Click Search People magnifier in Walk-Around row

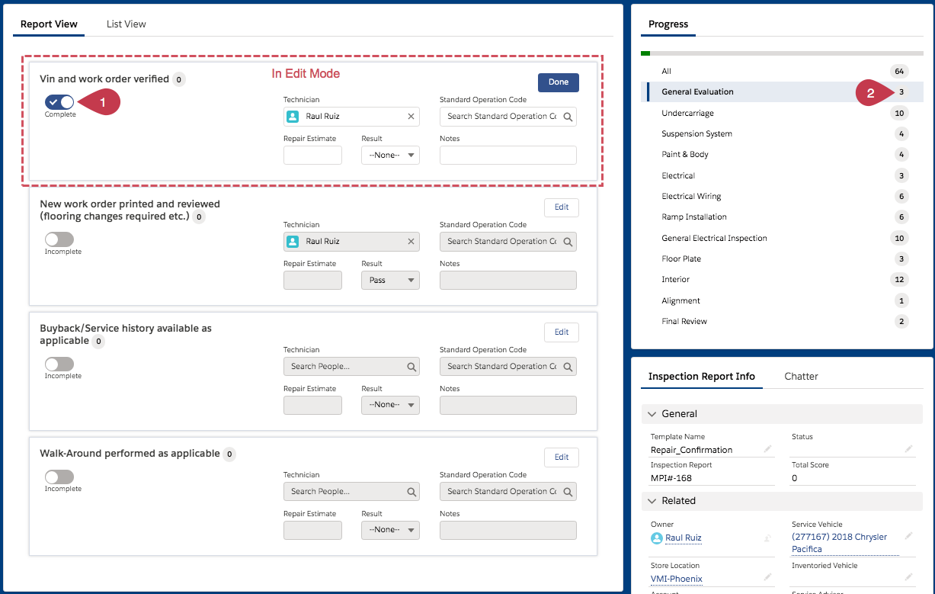pyautogui.click(x=411, y=492)
